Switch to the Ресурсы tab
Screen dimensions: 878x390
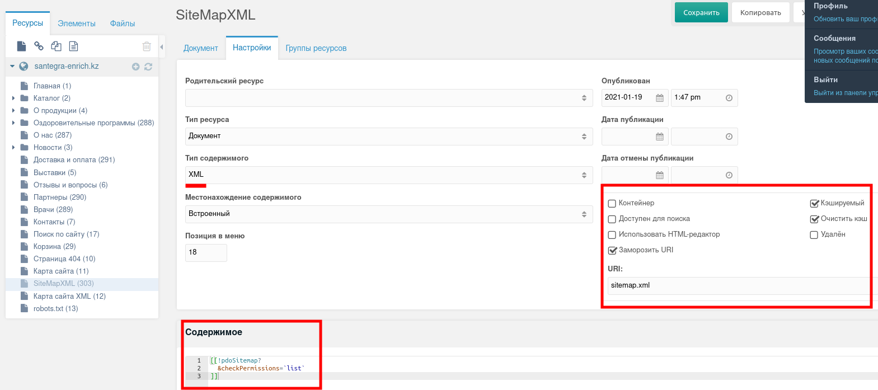tap(28, 24)
